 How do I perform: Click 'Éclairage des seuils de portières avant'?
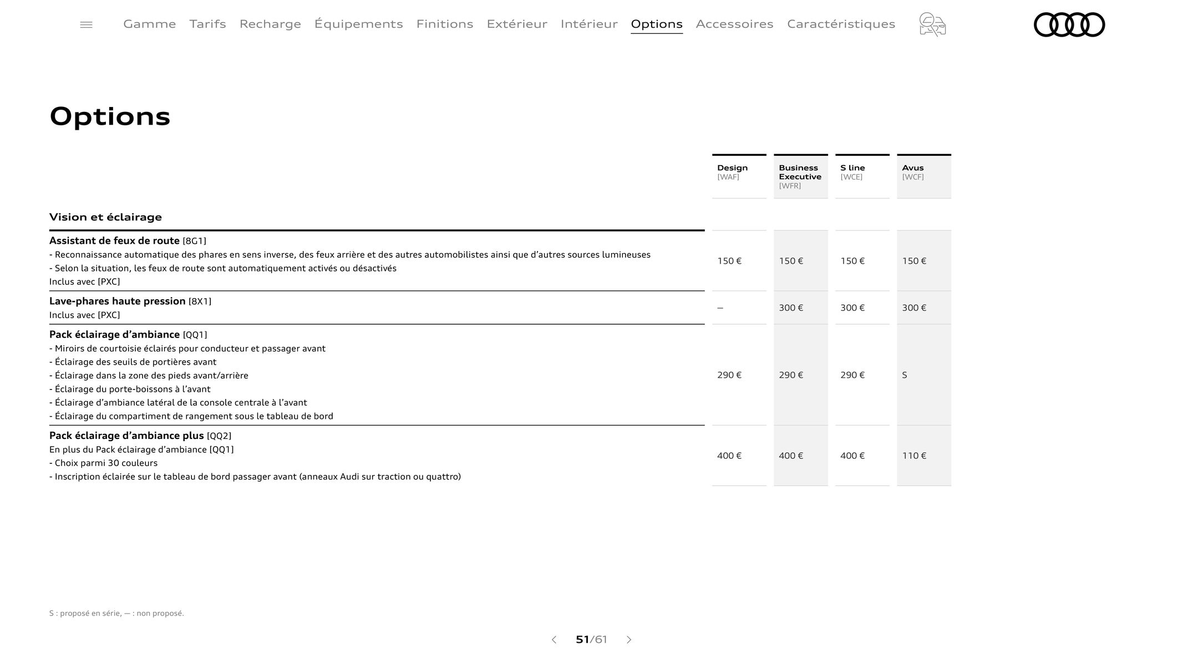133,362
